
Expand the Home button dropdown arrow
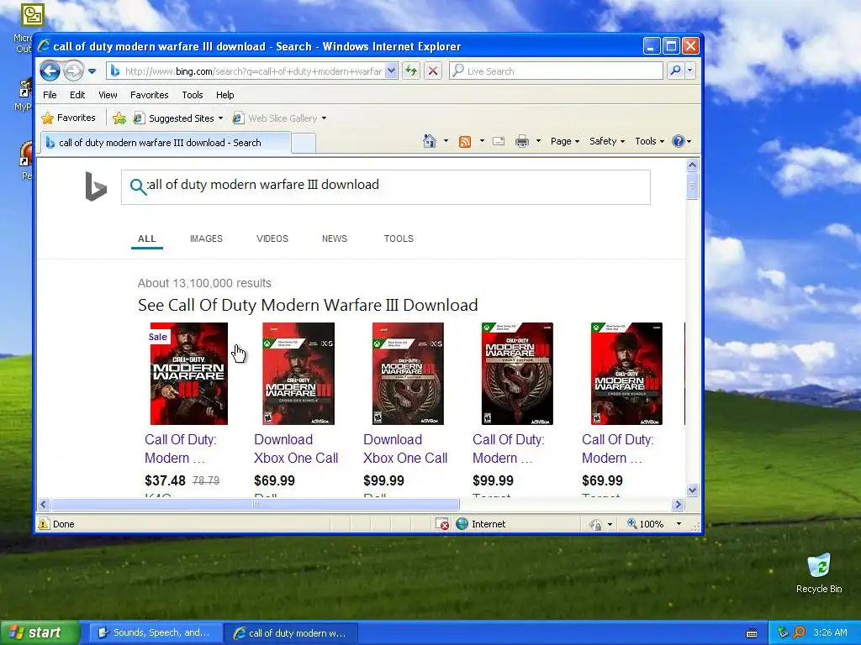pos(446,141)
